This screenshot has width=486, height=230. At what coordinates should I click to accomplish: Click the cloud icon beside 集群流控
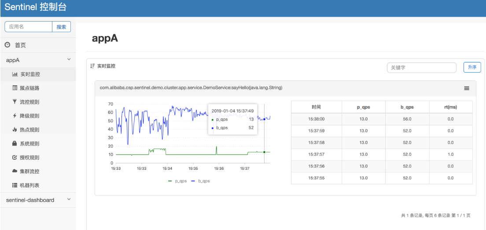pyautogui.click(x=15, y=171)
